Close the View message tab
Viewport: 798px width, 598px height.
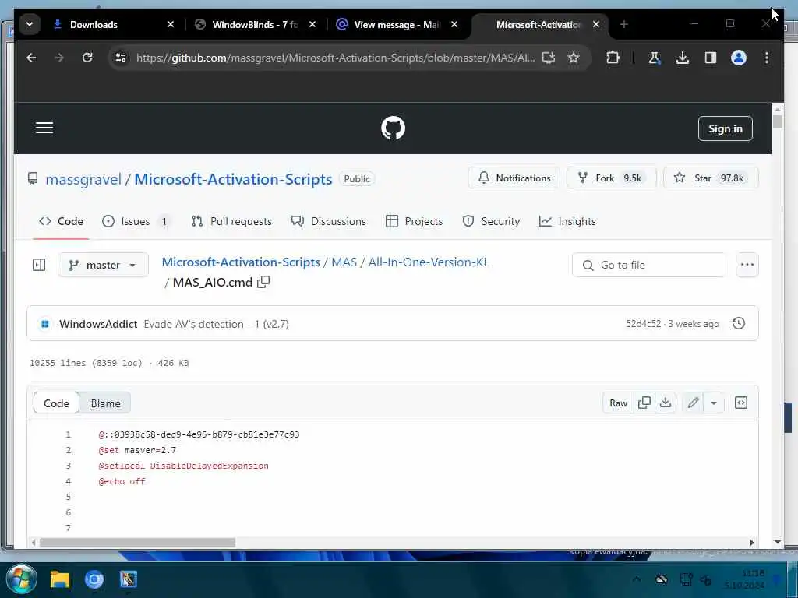click(x=454, y=24)
